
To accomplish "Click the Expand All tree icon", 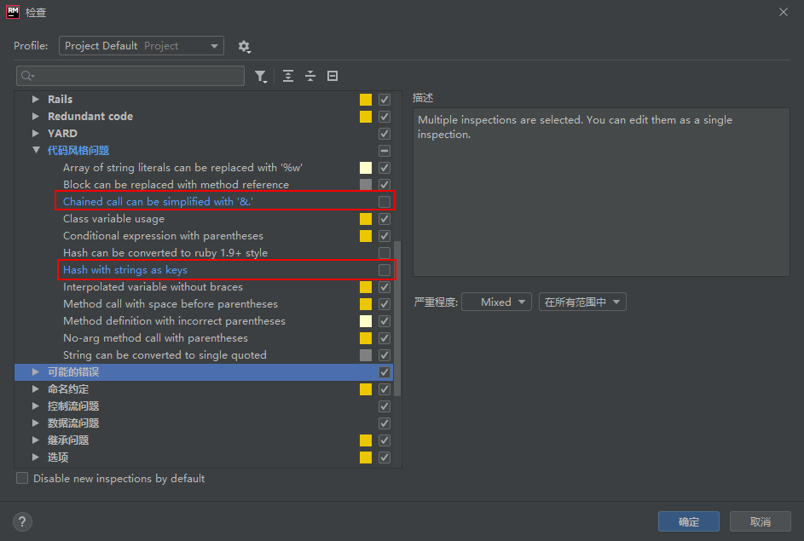I will pos(288,76).
